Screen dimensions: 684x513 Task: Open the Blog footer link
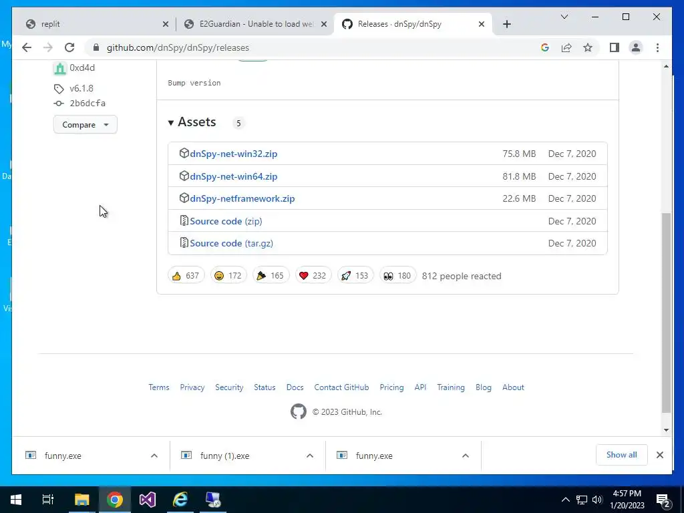pos(484,387)
